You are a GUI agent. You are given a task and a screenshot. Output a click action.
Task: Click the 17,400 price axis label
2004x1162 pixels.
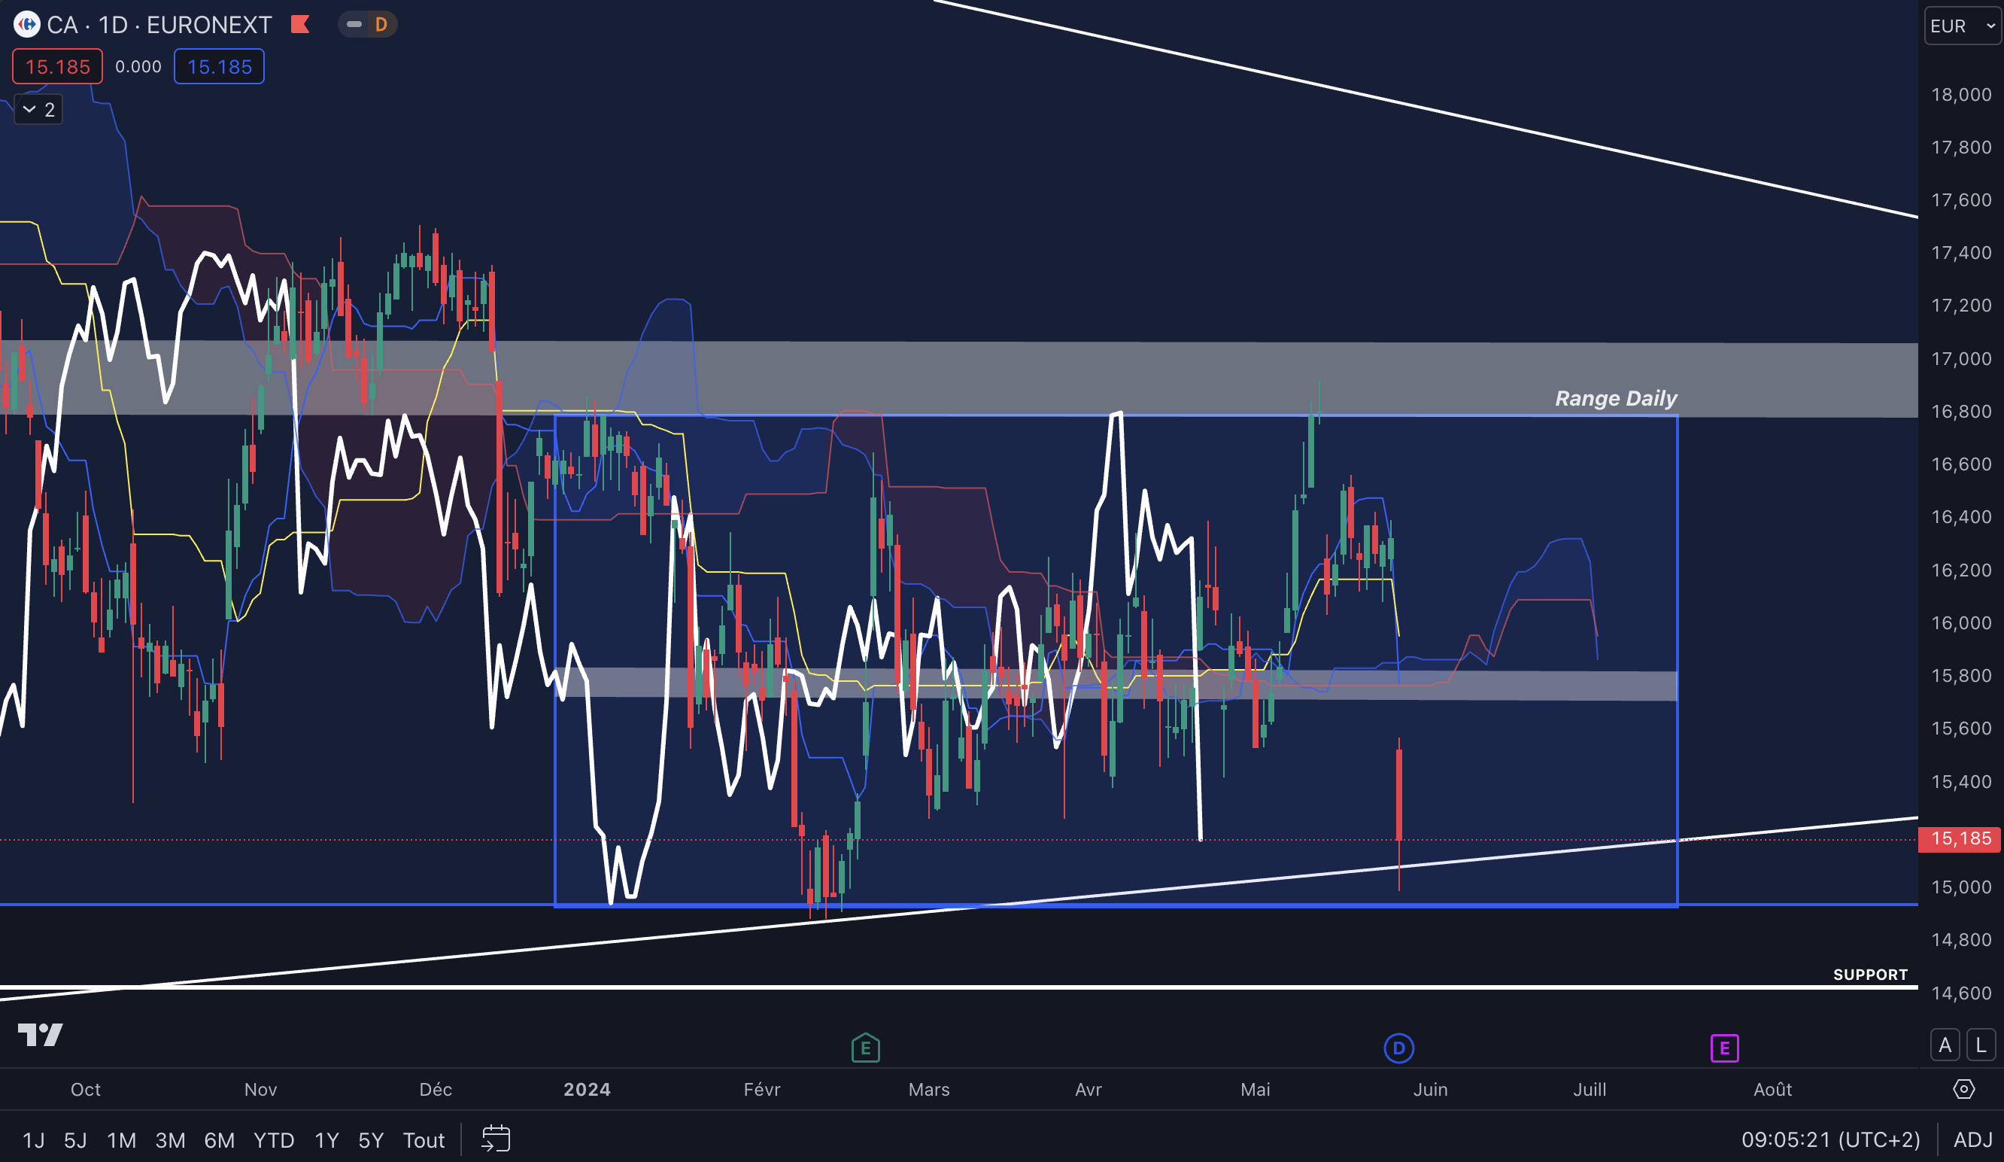click(1961, 253)
